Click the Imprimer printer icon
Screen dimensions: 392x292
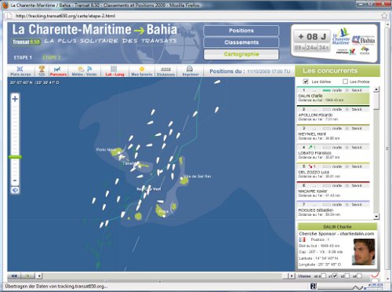[x=190, y=71]
